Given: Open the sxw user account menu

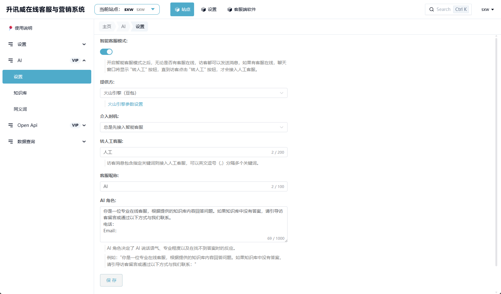Looking at the screenshot, I should [x=487, y=9].
